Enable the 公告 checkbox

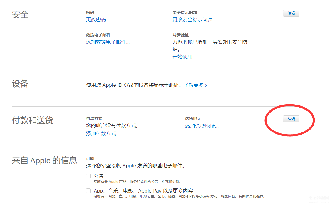[88, 176]
